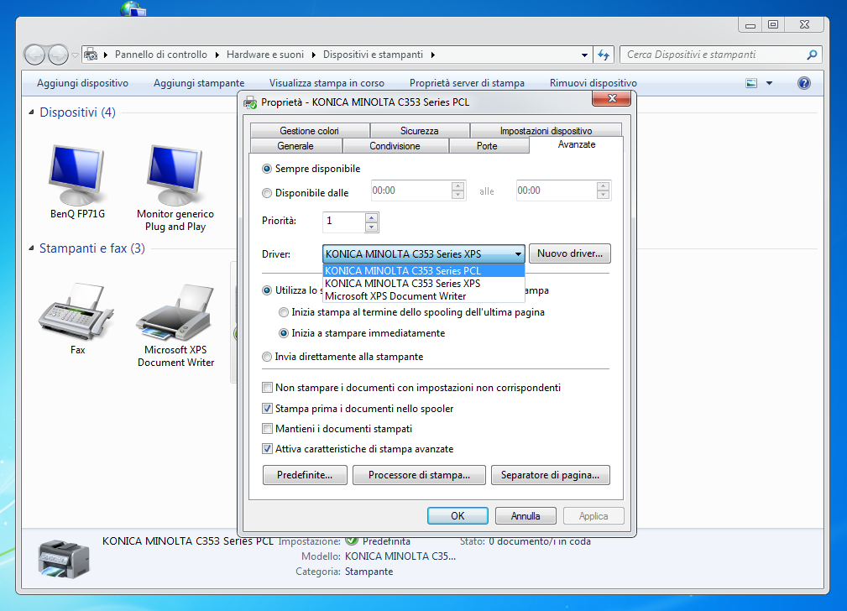This screenshot has height=611, width=847.
Task: Collapse the Dispositivi (4) section
Action: (32, 112)
